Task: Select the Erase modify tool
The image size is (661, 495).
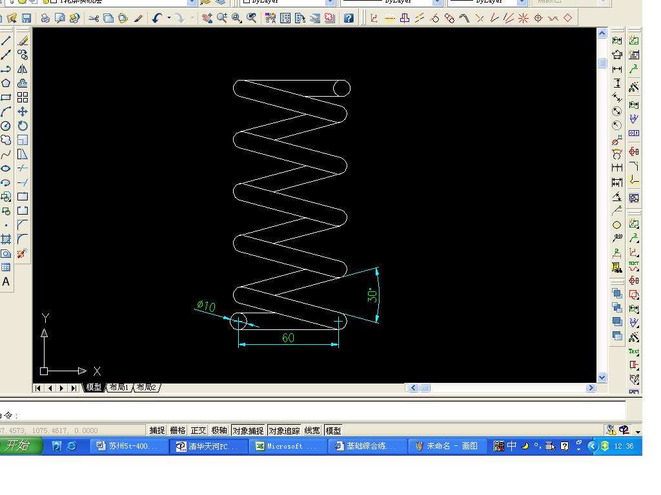Action: coord(23,41)
